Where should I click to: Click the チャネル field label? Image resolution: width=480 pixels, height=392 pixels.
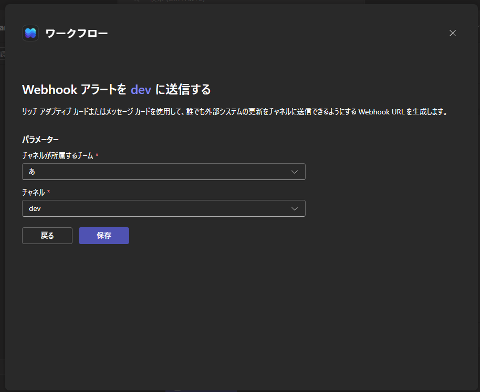pos(34,193)
